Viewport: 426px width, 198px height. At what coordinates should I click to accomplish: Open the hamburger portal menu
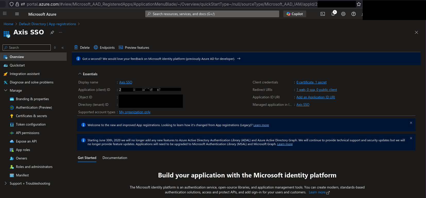tap(17, 14)
